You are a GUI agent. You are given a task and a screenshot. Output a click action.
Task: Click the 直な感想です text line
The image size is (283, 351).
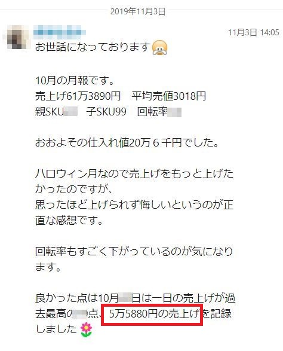click(69, 221)
